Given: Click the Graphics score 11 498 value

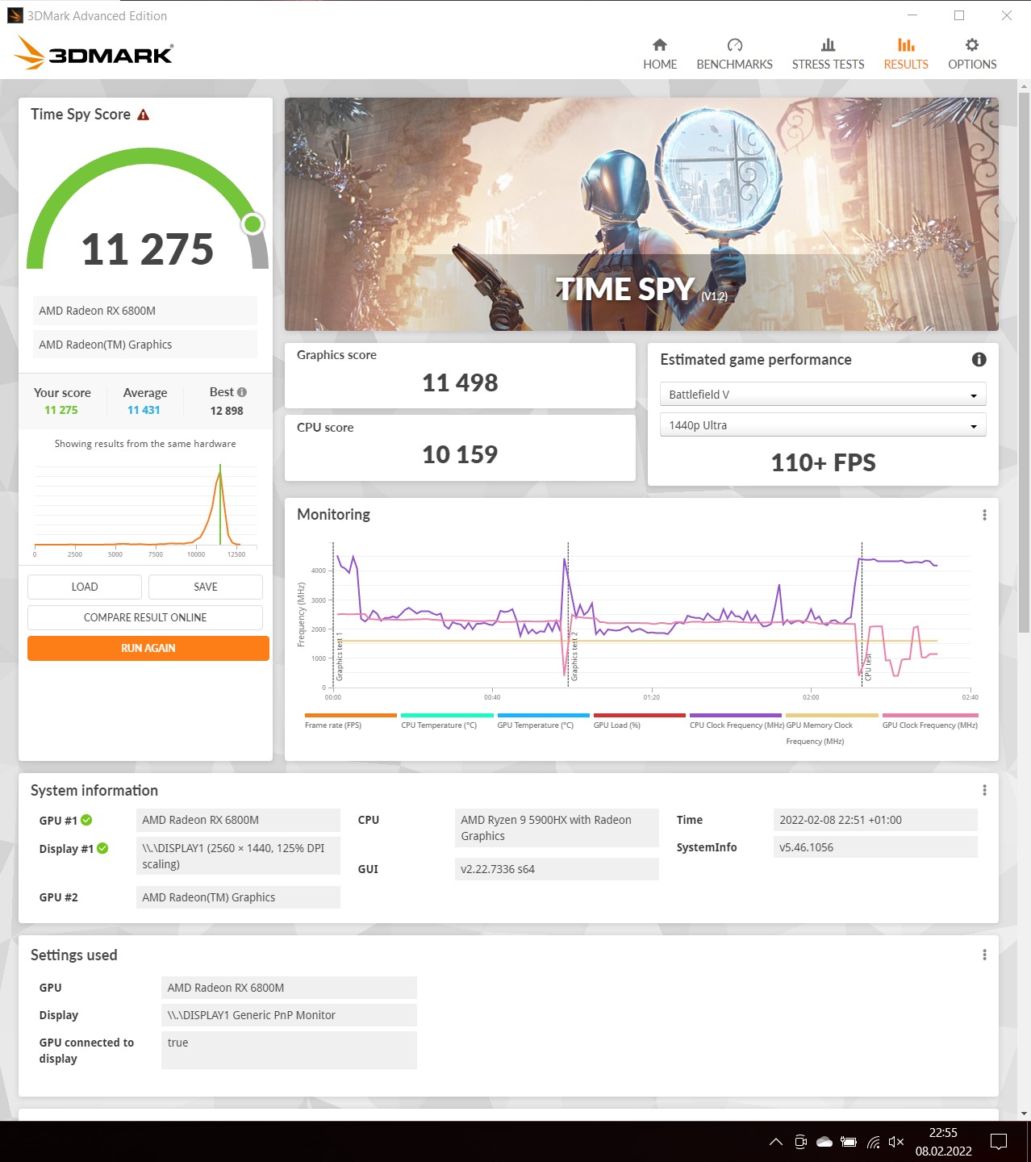Looking at the screenshot, I should [460, 382].
